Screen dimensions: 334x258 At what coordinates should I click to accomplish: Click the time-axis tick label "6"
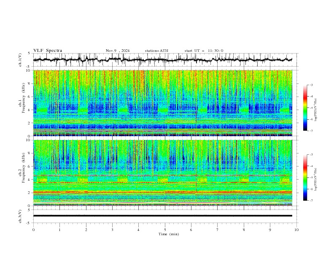(x=191, y=230)
